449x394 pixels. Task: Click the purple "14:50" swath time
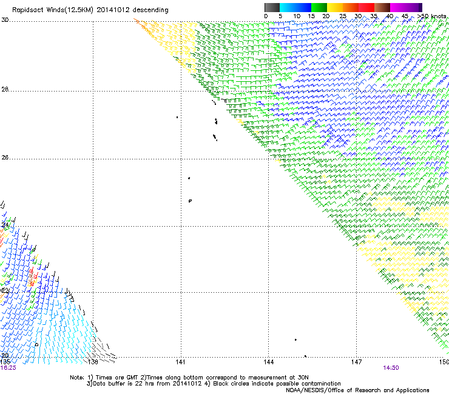click(391, 368)
